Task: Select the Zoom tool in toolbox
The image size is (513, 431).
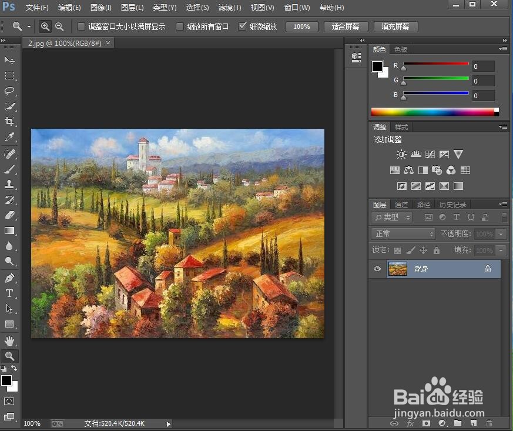Action: (x=9, y=356)
